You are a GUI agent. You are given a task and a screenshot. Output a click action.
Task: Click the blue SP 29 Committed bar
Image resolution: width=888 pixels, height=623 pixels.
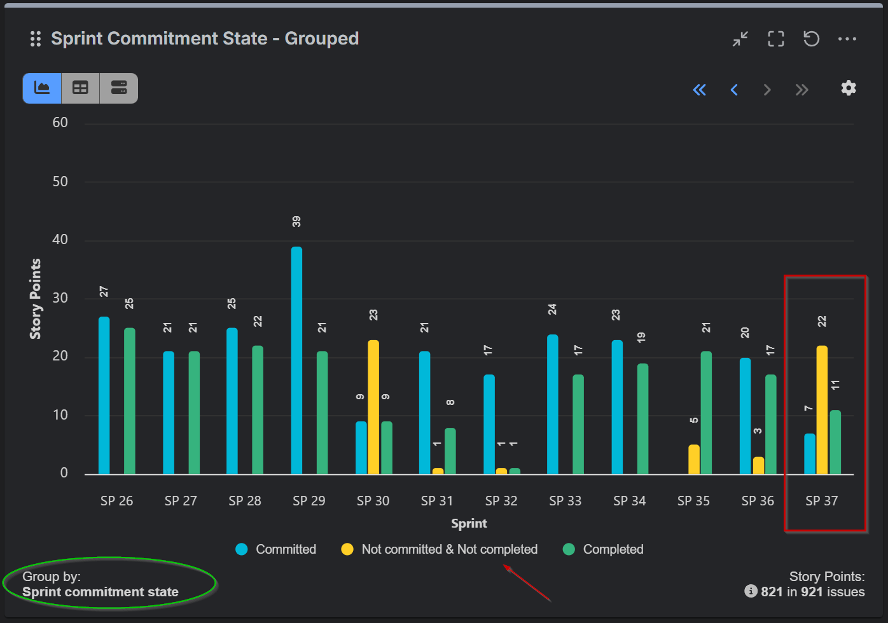[296, 360]
